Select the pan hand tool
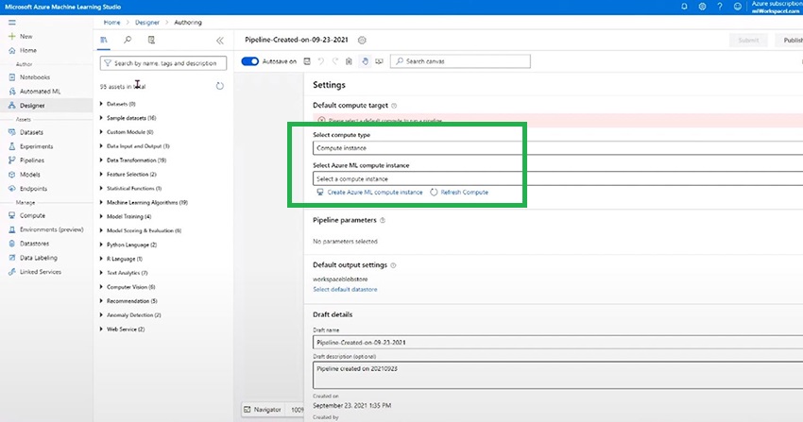This screenshot has height=422, width=803. [x=365, y=61]
